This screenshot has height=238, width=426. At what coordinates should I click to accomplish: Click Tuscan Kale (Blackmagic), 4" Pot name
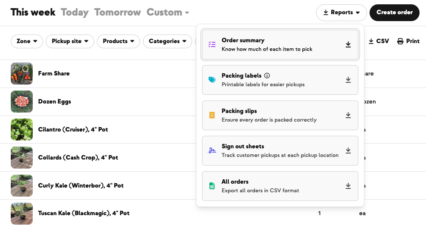click(84, 213)
